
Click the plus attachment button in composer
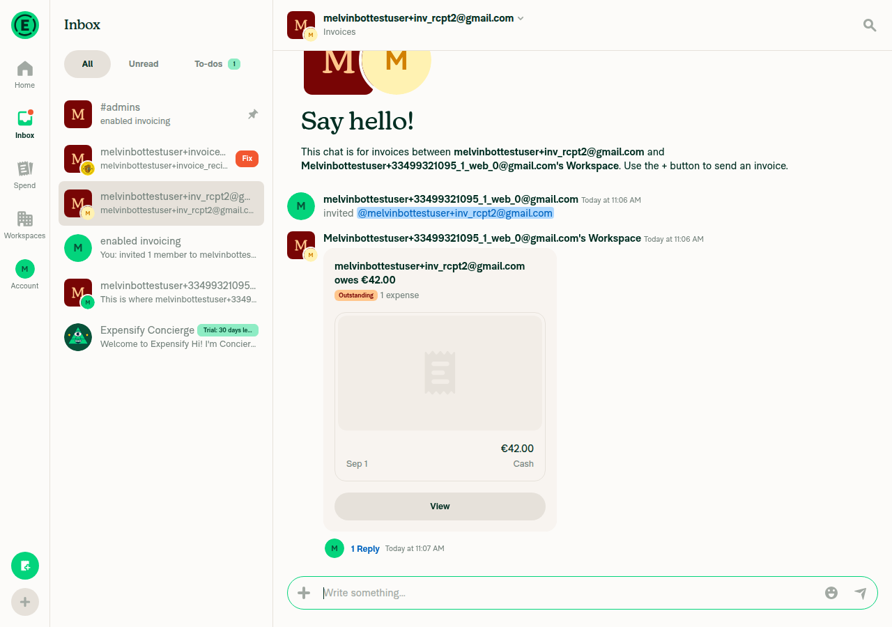[x=304, y=593]
